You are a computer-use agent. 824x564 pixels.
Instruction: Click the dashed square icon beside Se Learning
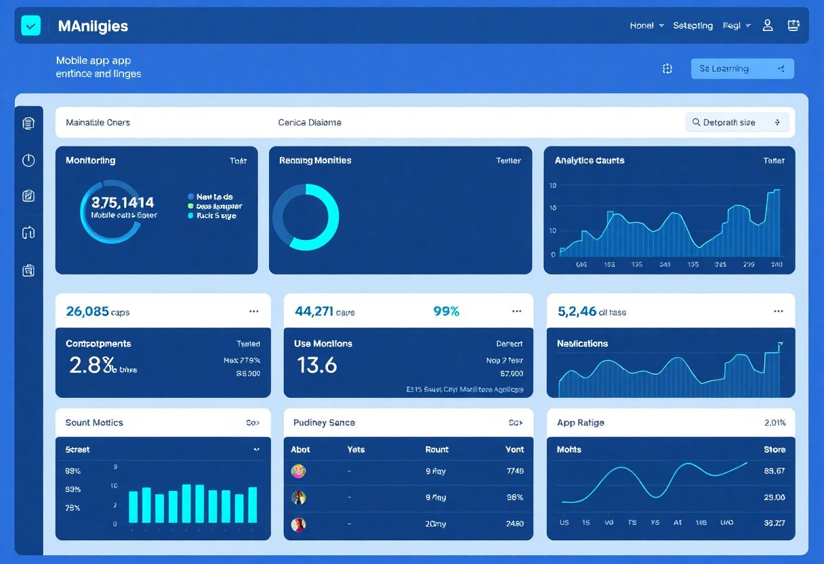tap(667, 68)
